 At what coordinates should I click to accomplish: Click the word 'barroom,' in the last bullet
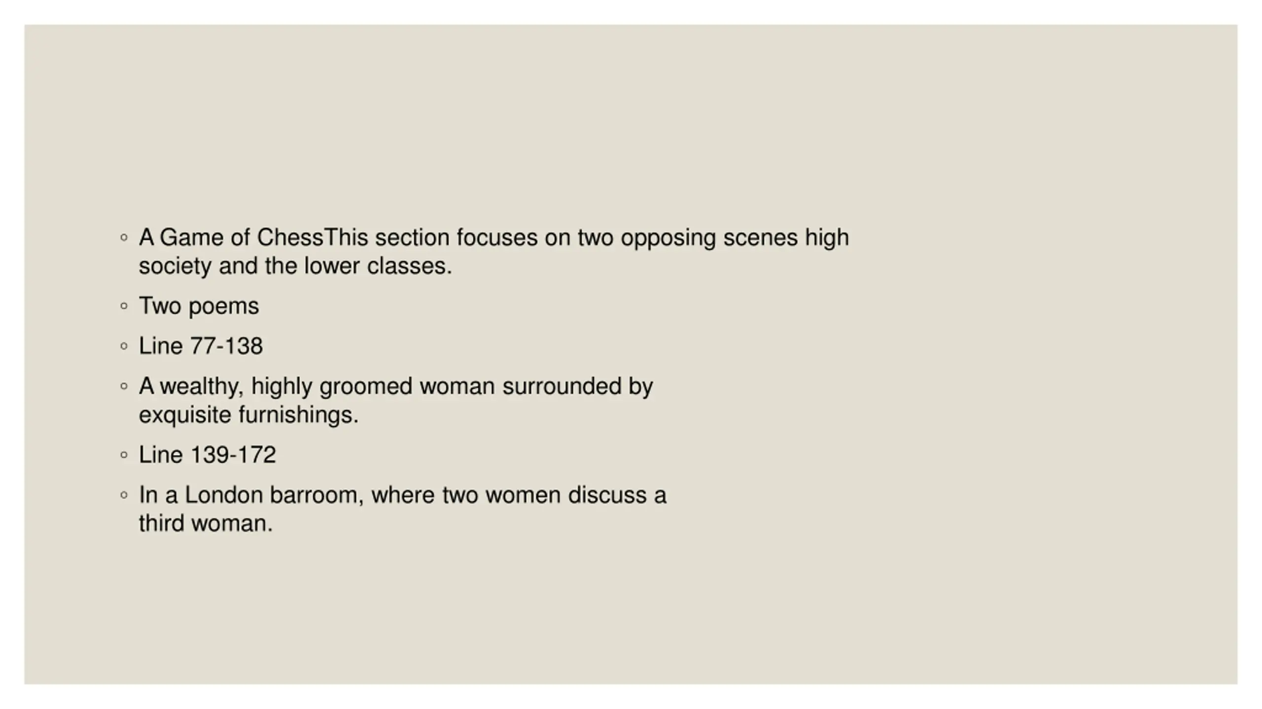coord(316,495)
